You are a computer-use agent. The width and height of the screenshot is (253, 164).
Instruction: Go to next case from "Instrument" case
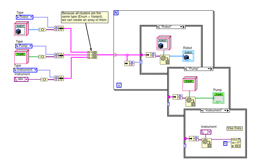point(228,110)
